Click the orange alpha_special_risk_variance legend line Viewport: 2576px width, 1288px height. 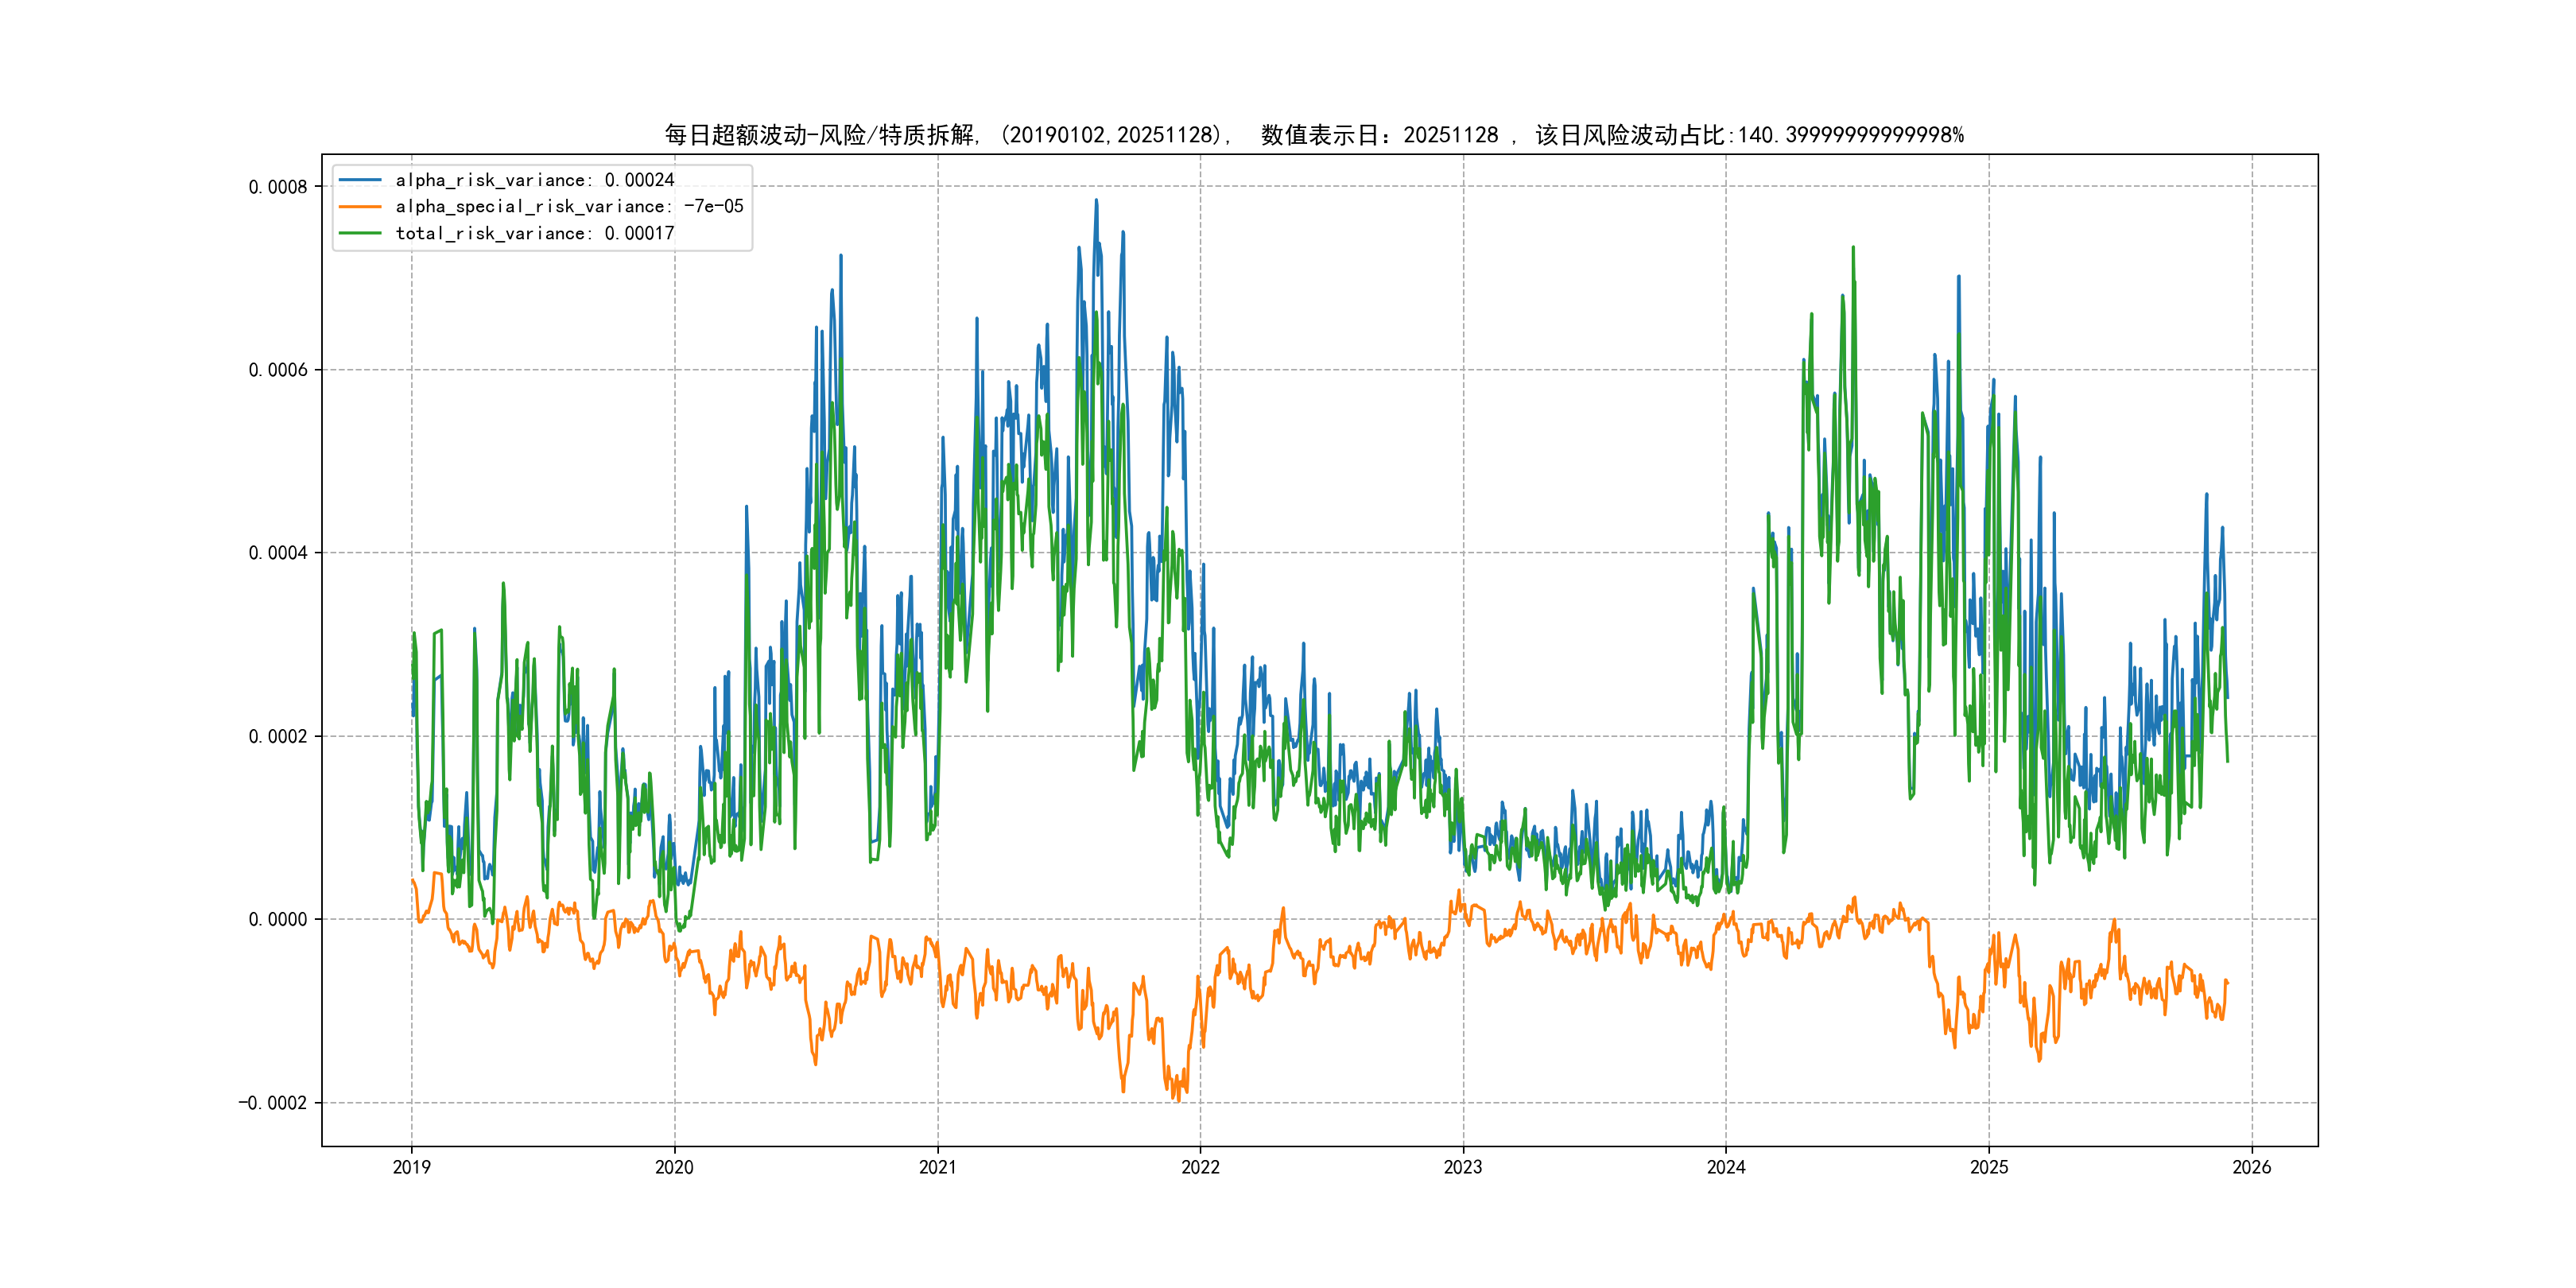coord(360,207)
